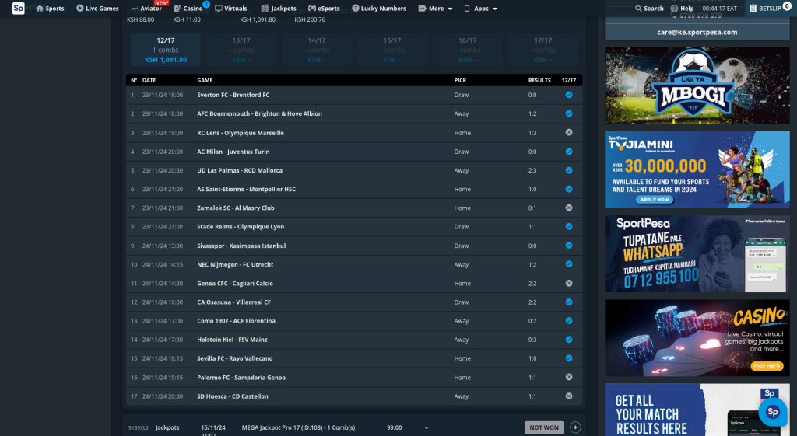Select the 13/17 combs tab

(x=241, y=50)
